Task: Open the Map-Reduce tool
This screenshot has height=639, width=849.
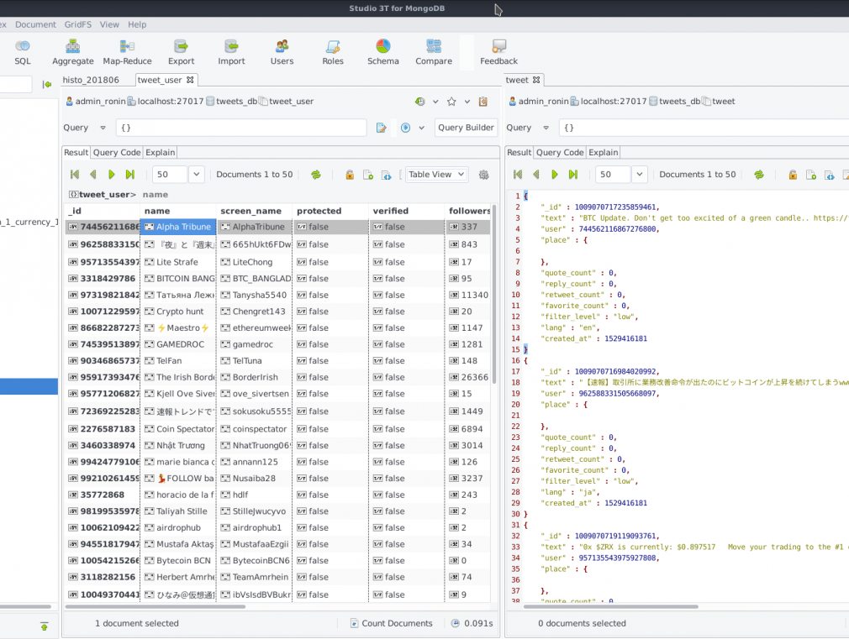Action: [x=127, y=53]
